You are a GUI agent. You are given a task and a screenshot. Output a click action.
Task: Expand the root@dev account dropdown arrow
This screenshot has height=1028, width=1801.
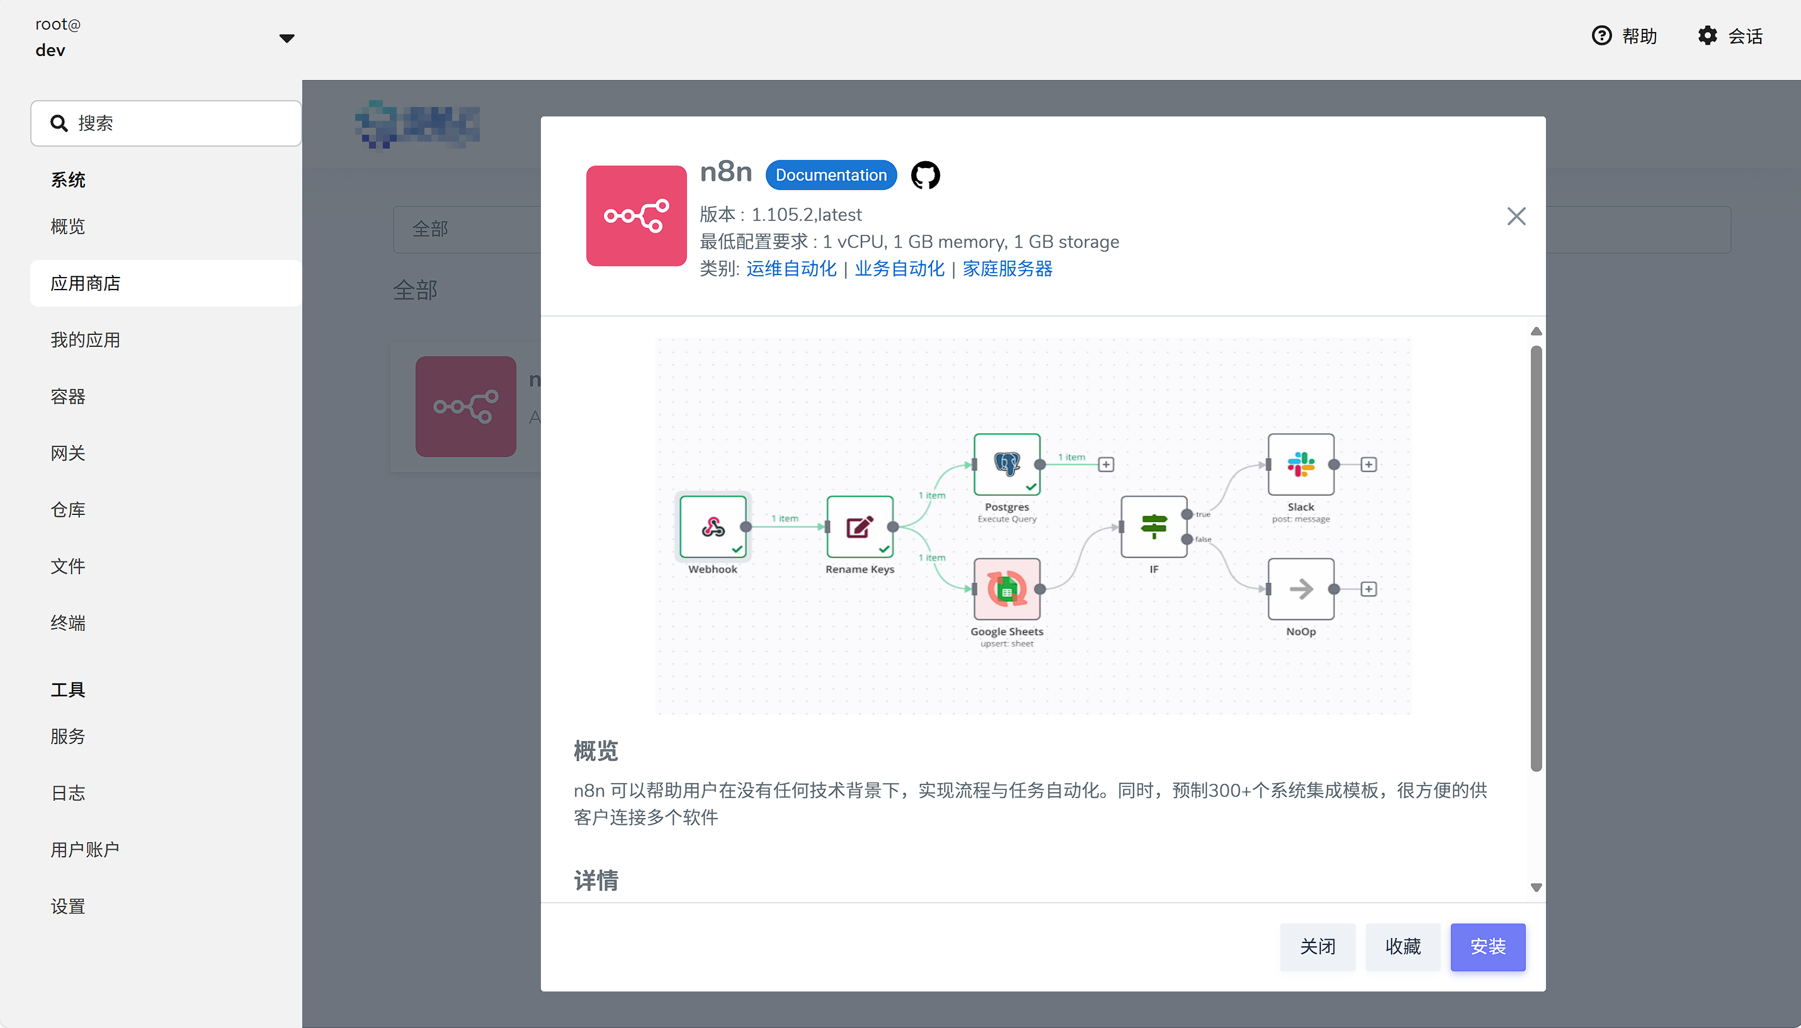pyautogui.click(x=287, y=38)
